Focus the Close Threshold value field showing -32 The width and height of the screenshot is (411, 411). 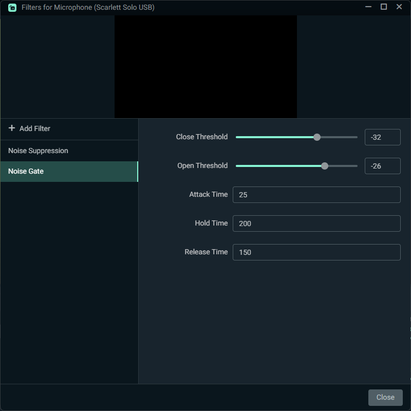382,137
